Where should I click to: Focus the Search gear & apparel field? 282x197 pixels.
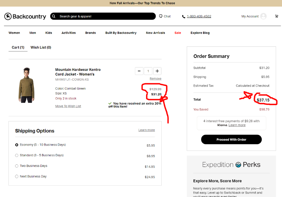(x=103, y=16)
